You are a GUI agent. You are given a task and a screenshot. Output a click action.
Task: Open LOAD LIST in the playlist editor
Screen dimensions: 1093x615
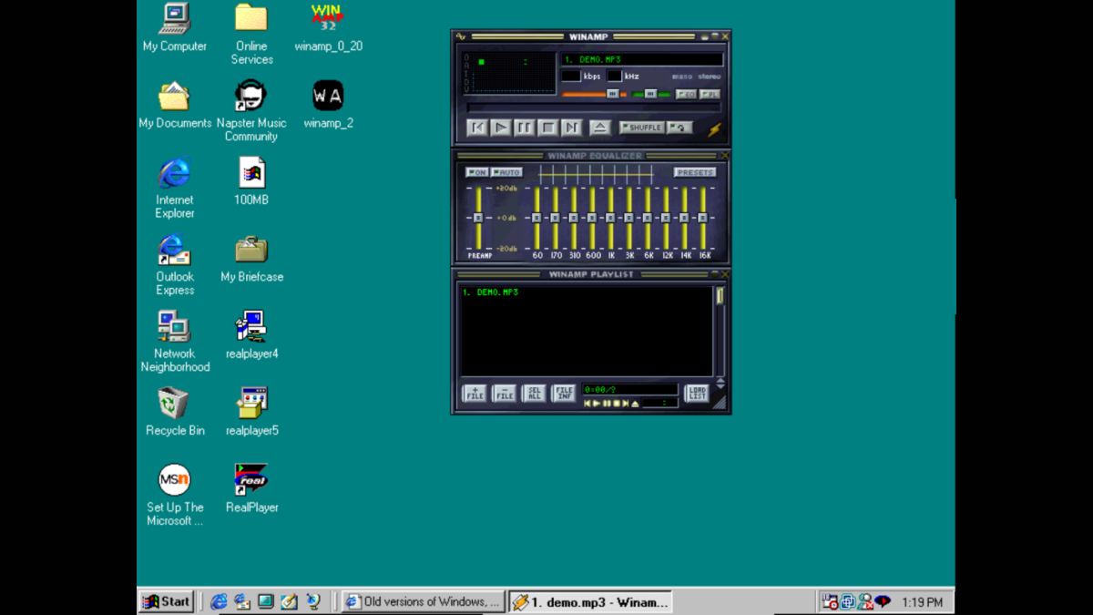(697, 393)
